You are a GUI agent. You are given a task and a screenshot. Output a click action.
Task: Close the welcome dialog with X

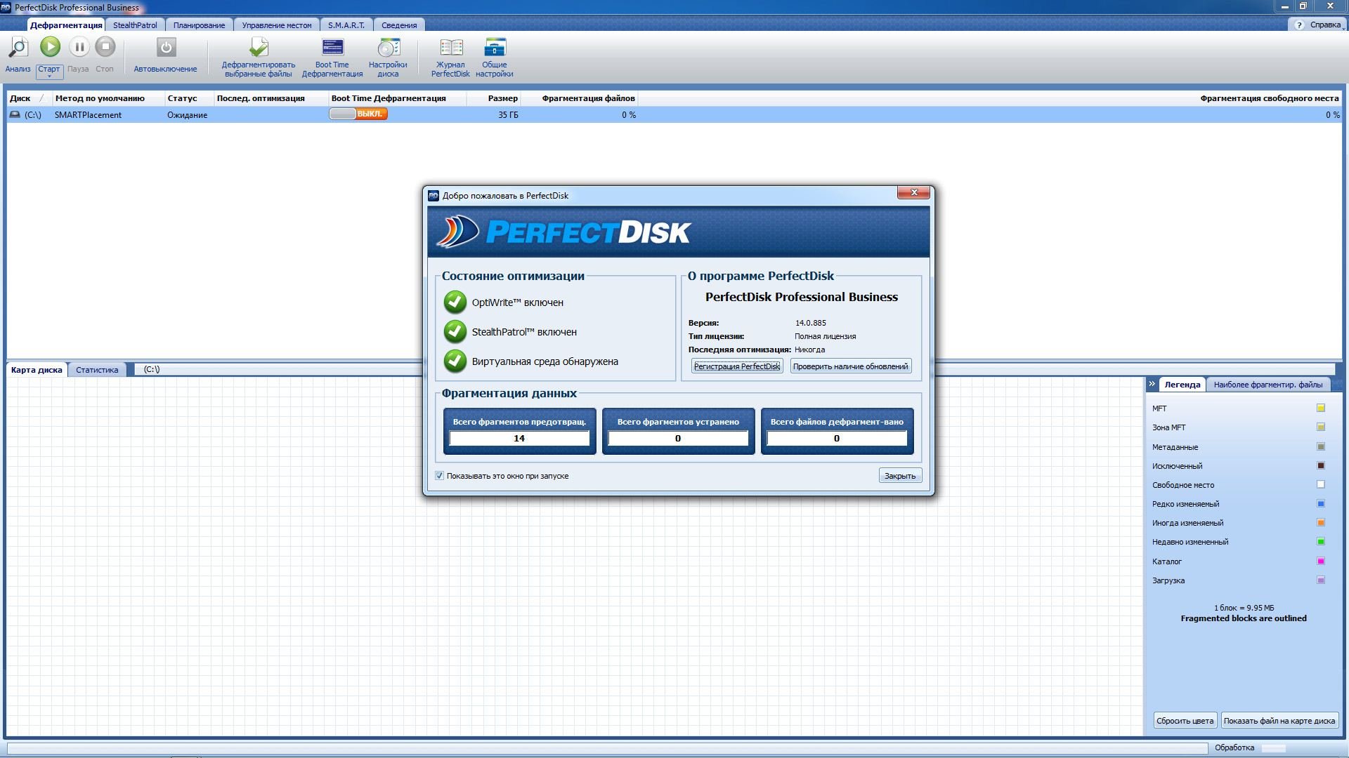pos(914,193)
